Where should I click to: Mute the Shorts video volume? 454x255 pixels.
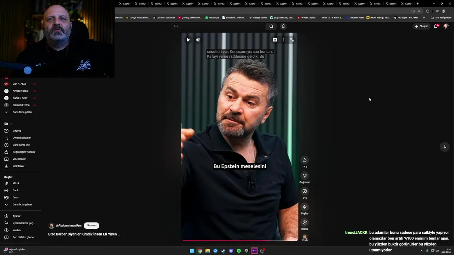(x=198, y=40)
